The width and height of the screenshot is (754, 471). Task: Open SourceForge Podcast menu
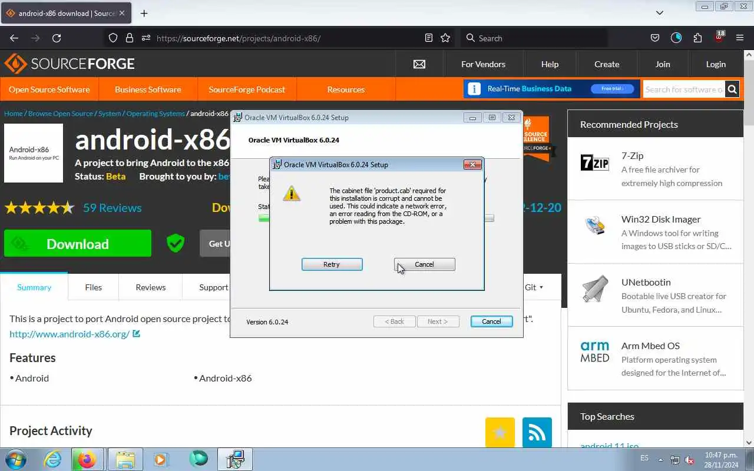click(247, 89)
